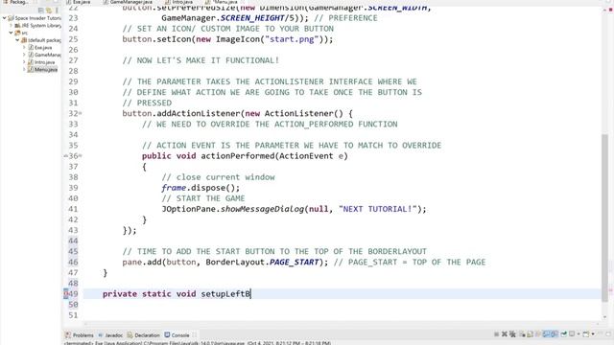Expand Exe.java in the tree
This screenshot has width=614, height=345.
pyautogui.click(x=24, y=47)
